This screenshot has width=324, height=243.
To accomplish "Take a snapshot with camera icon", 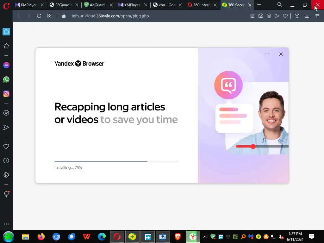I will [x=261, y=16].
